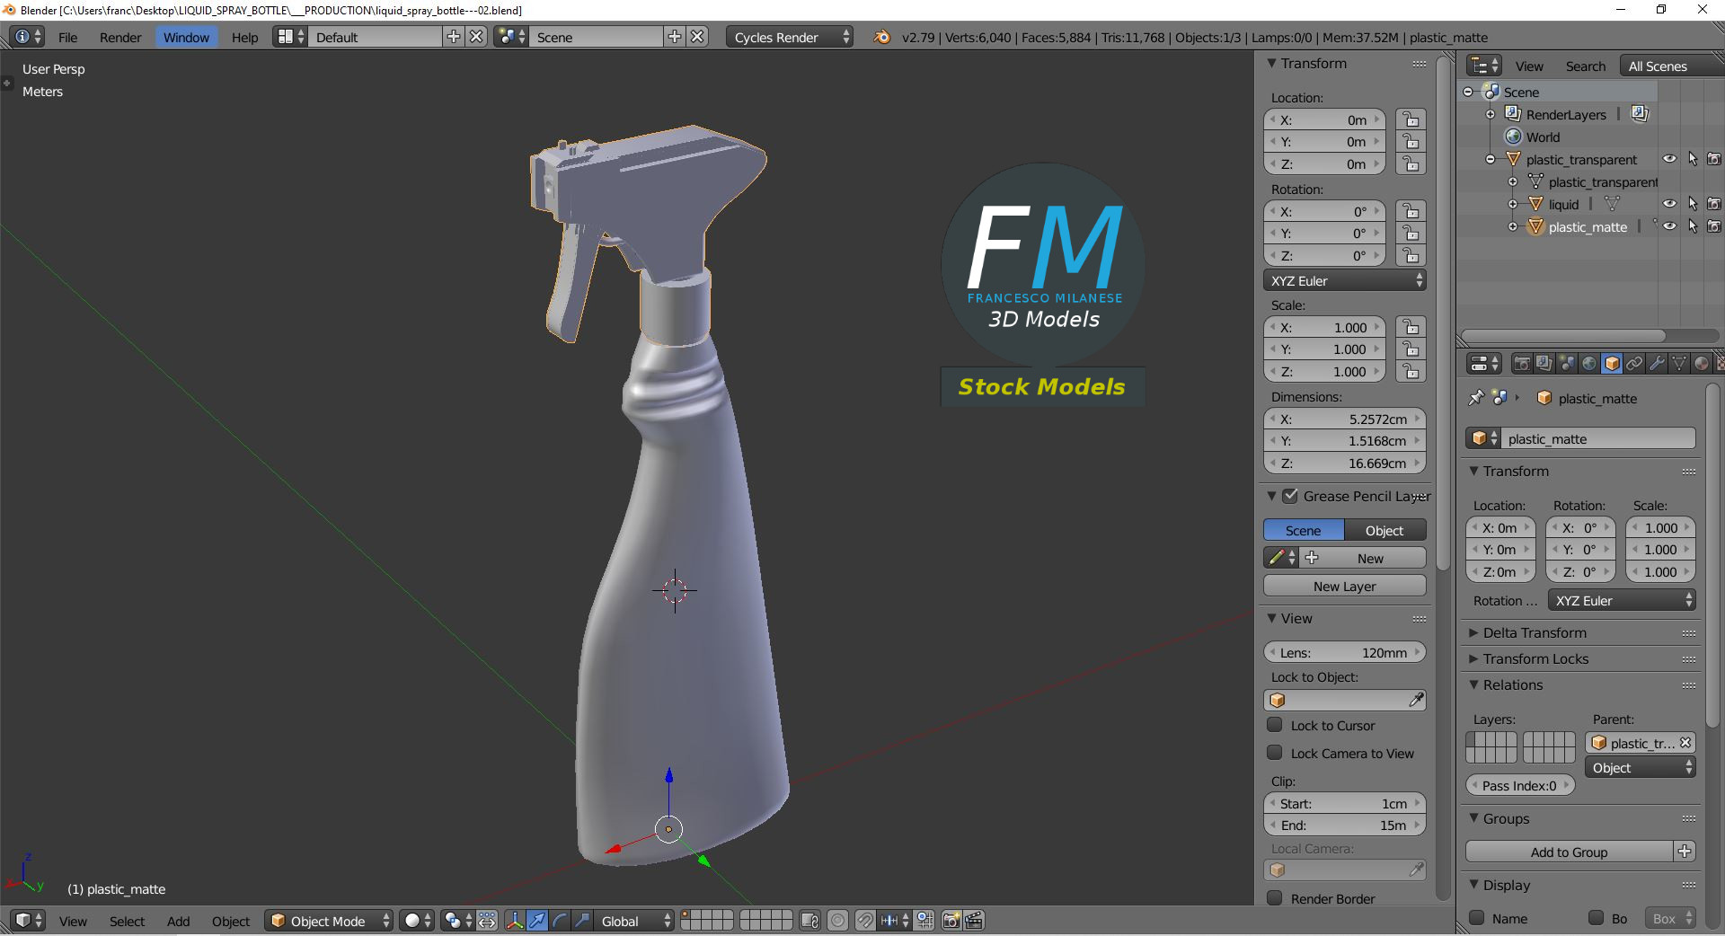Image resolution: width=1725 pixels, height=936 pixels.
Task: Select the Scale manipulator icon
Action: pyautogui.click(x=582, y=921)
